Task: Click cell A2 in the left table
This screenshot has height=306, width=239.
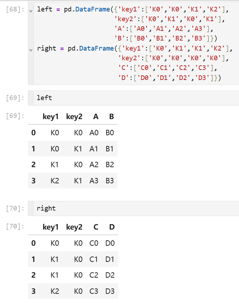Action: pos(94,165)
